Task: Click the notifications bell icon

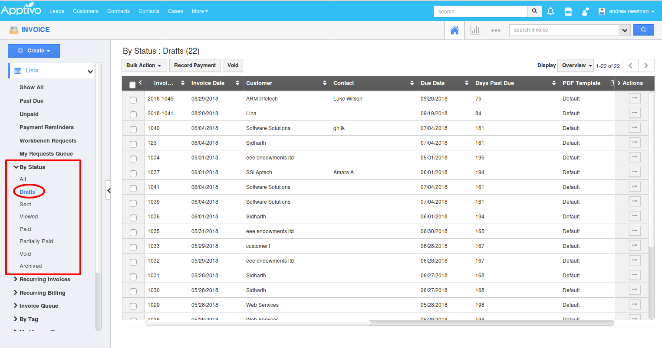Action: [x=550, y=11]
